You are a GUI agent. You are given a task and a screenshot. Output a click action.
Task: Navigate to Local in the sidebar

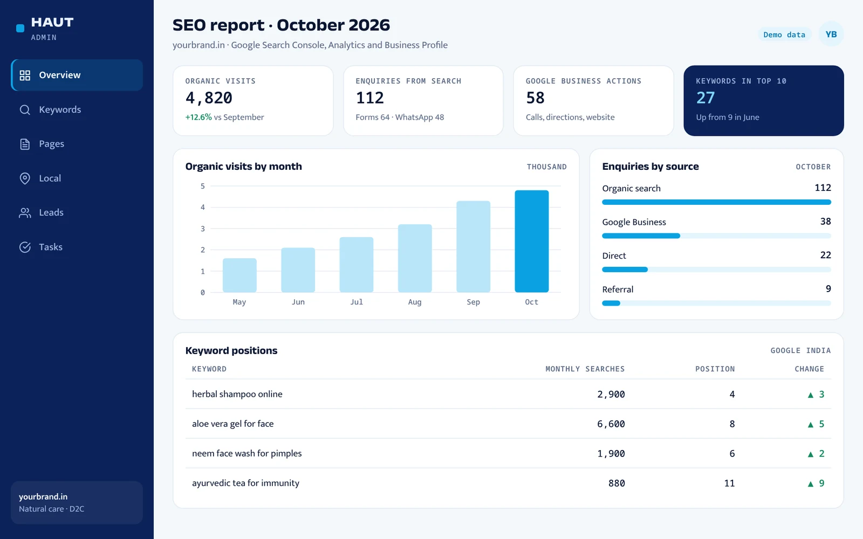pos(77,178)
